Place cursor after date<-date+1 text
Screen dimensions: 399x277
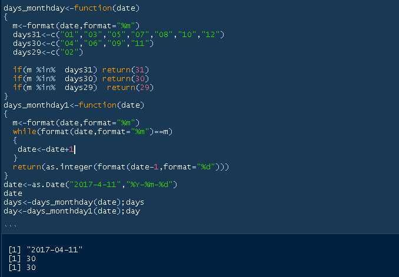[x=75, y=149]
